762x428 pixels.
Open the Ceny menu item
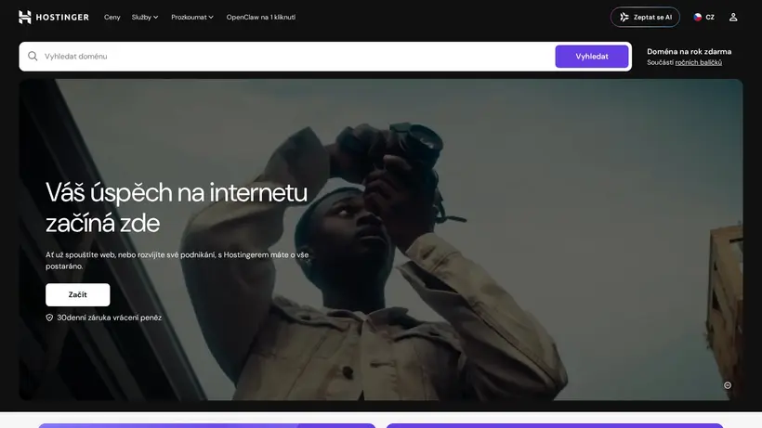(112, 17)
